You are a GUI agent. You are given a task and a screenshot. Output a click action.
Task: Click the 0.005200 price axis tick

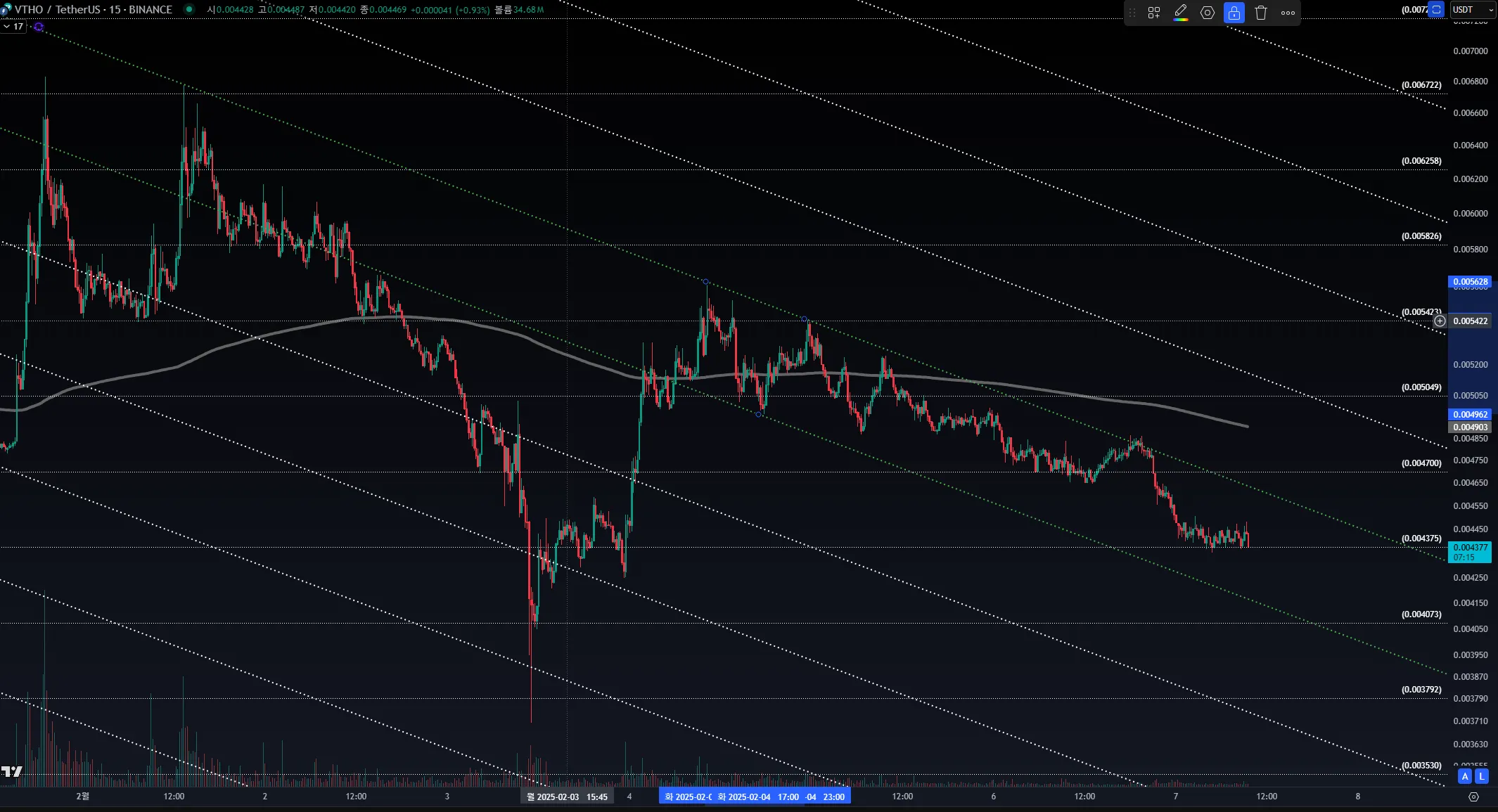click(1471, 365)
